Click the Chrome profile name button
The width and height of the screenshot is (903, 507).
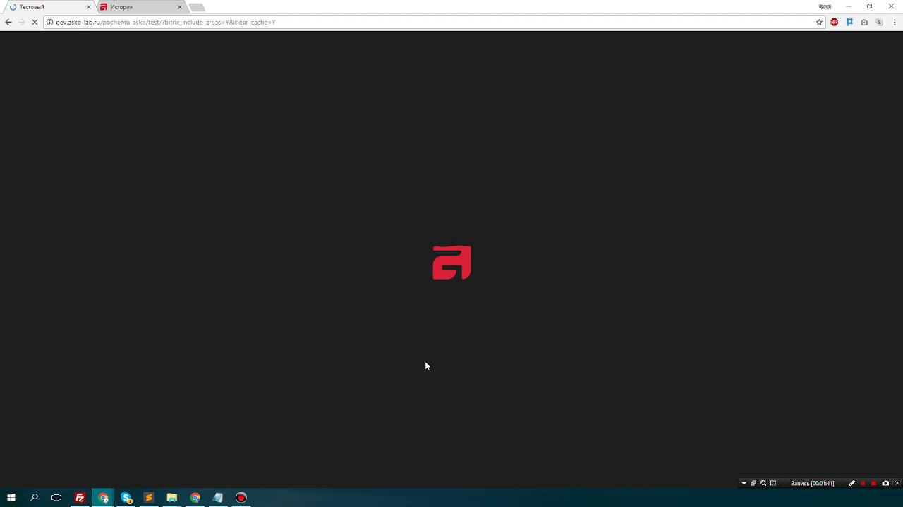click(825, 6)
